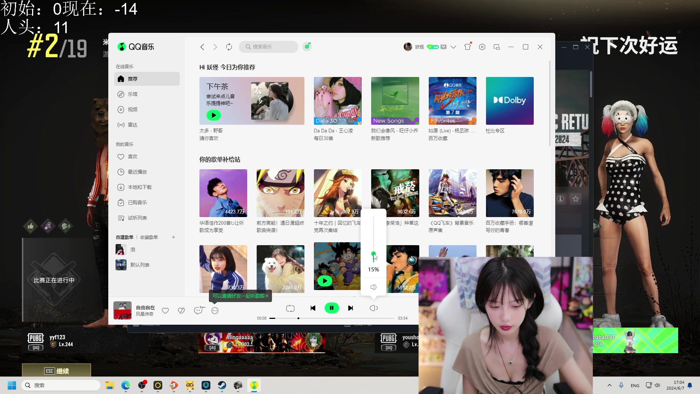Open the white dog 2245.0万 playlist cover

pos(280,269)
